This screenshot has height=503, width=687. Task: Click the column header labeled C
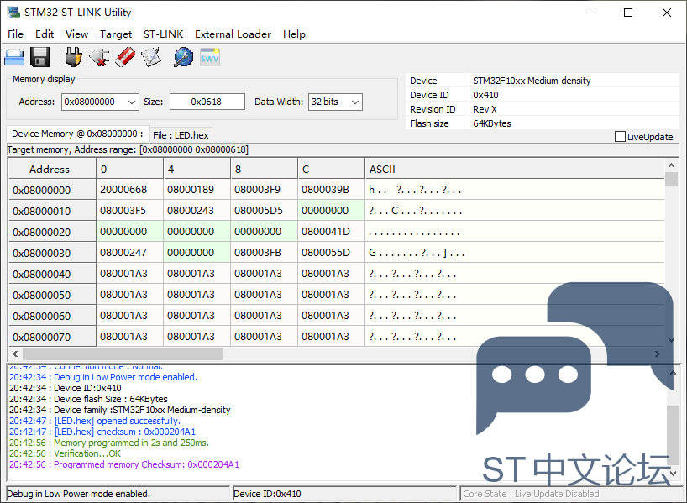point(331,169)
